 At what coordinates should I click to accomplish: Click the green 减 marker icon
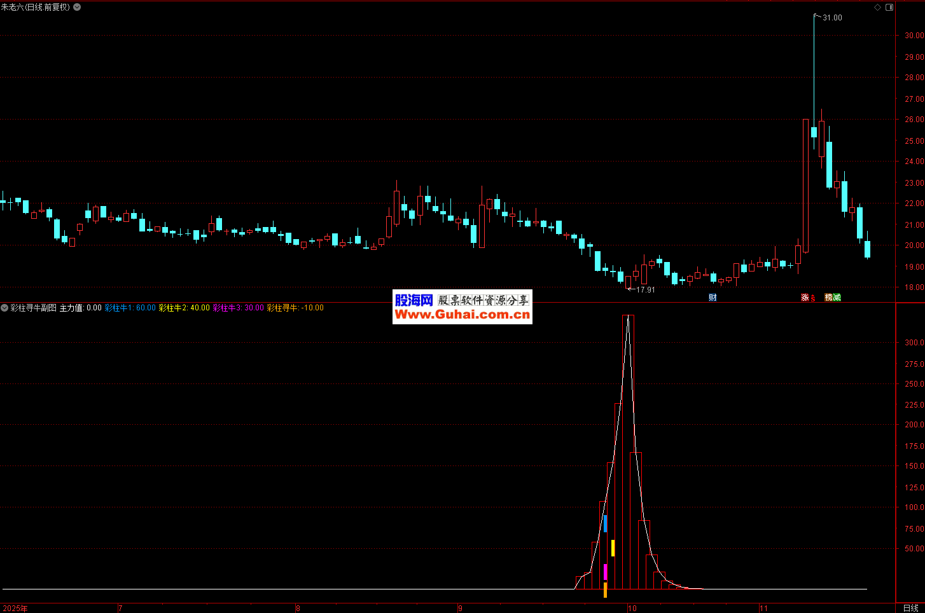pos(837,298)
